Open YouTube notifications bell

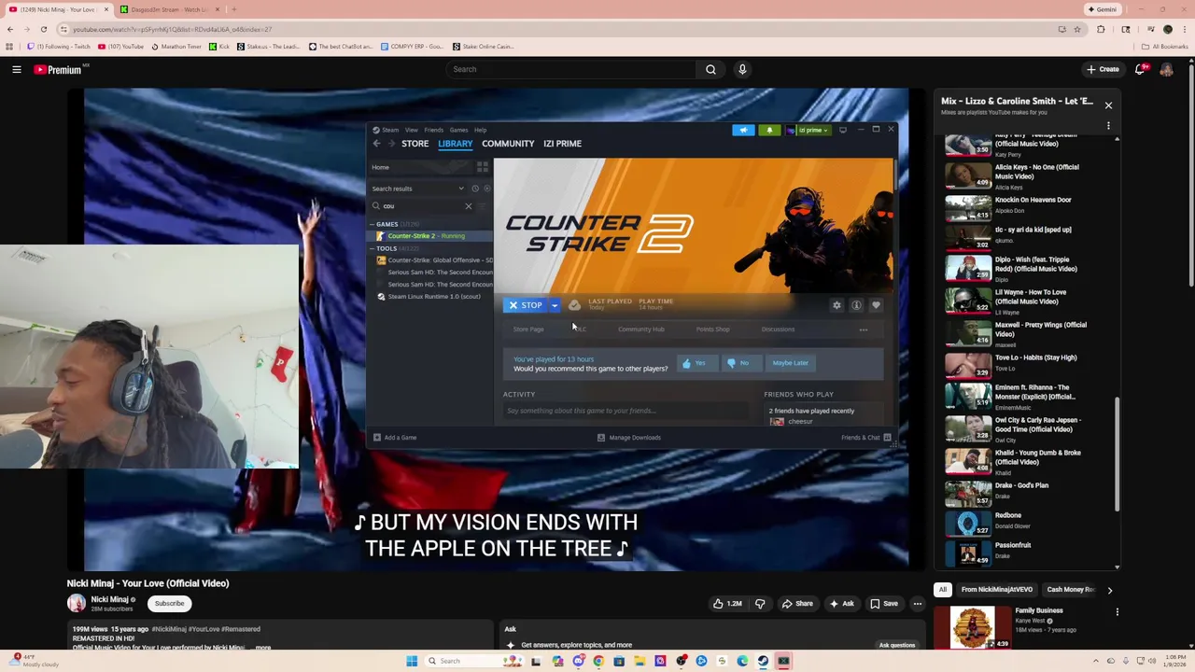pyautogui.click(x=1141, y=69)
